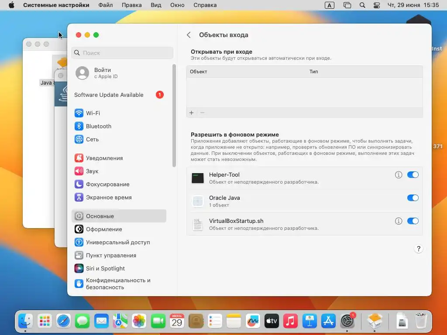Disable Helper-Tool background toggle
This screenshot has height=335, width=447.
tap(413, 175)
